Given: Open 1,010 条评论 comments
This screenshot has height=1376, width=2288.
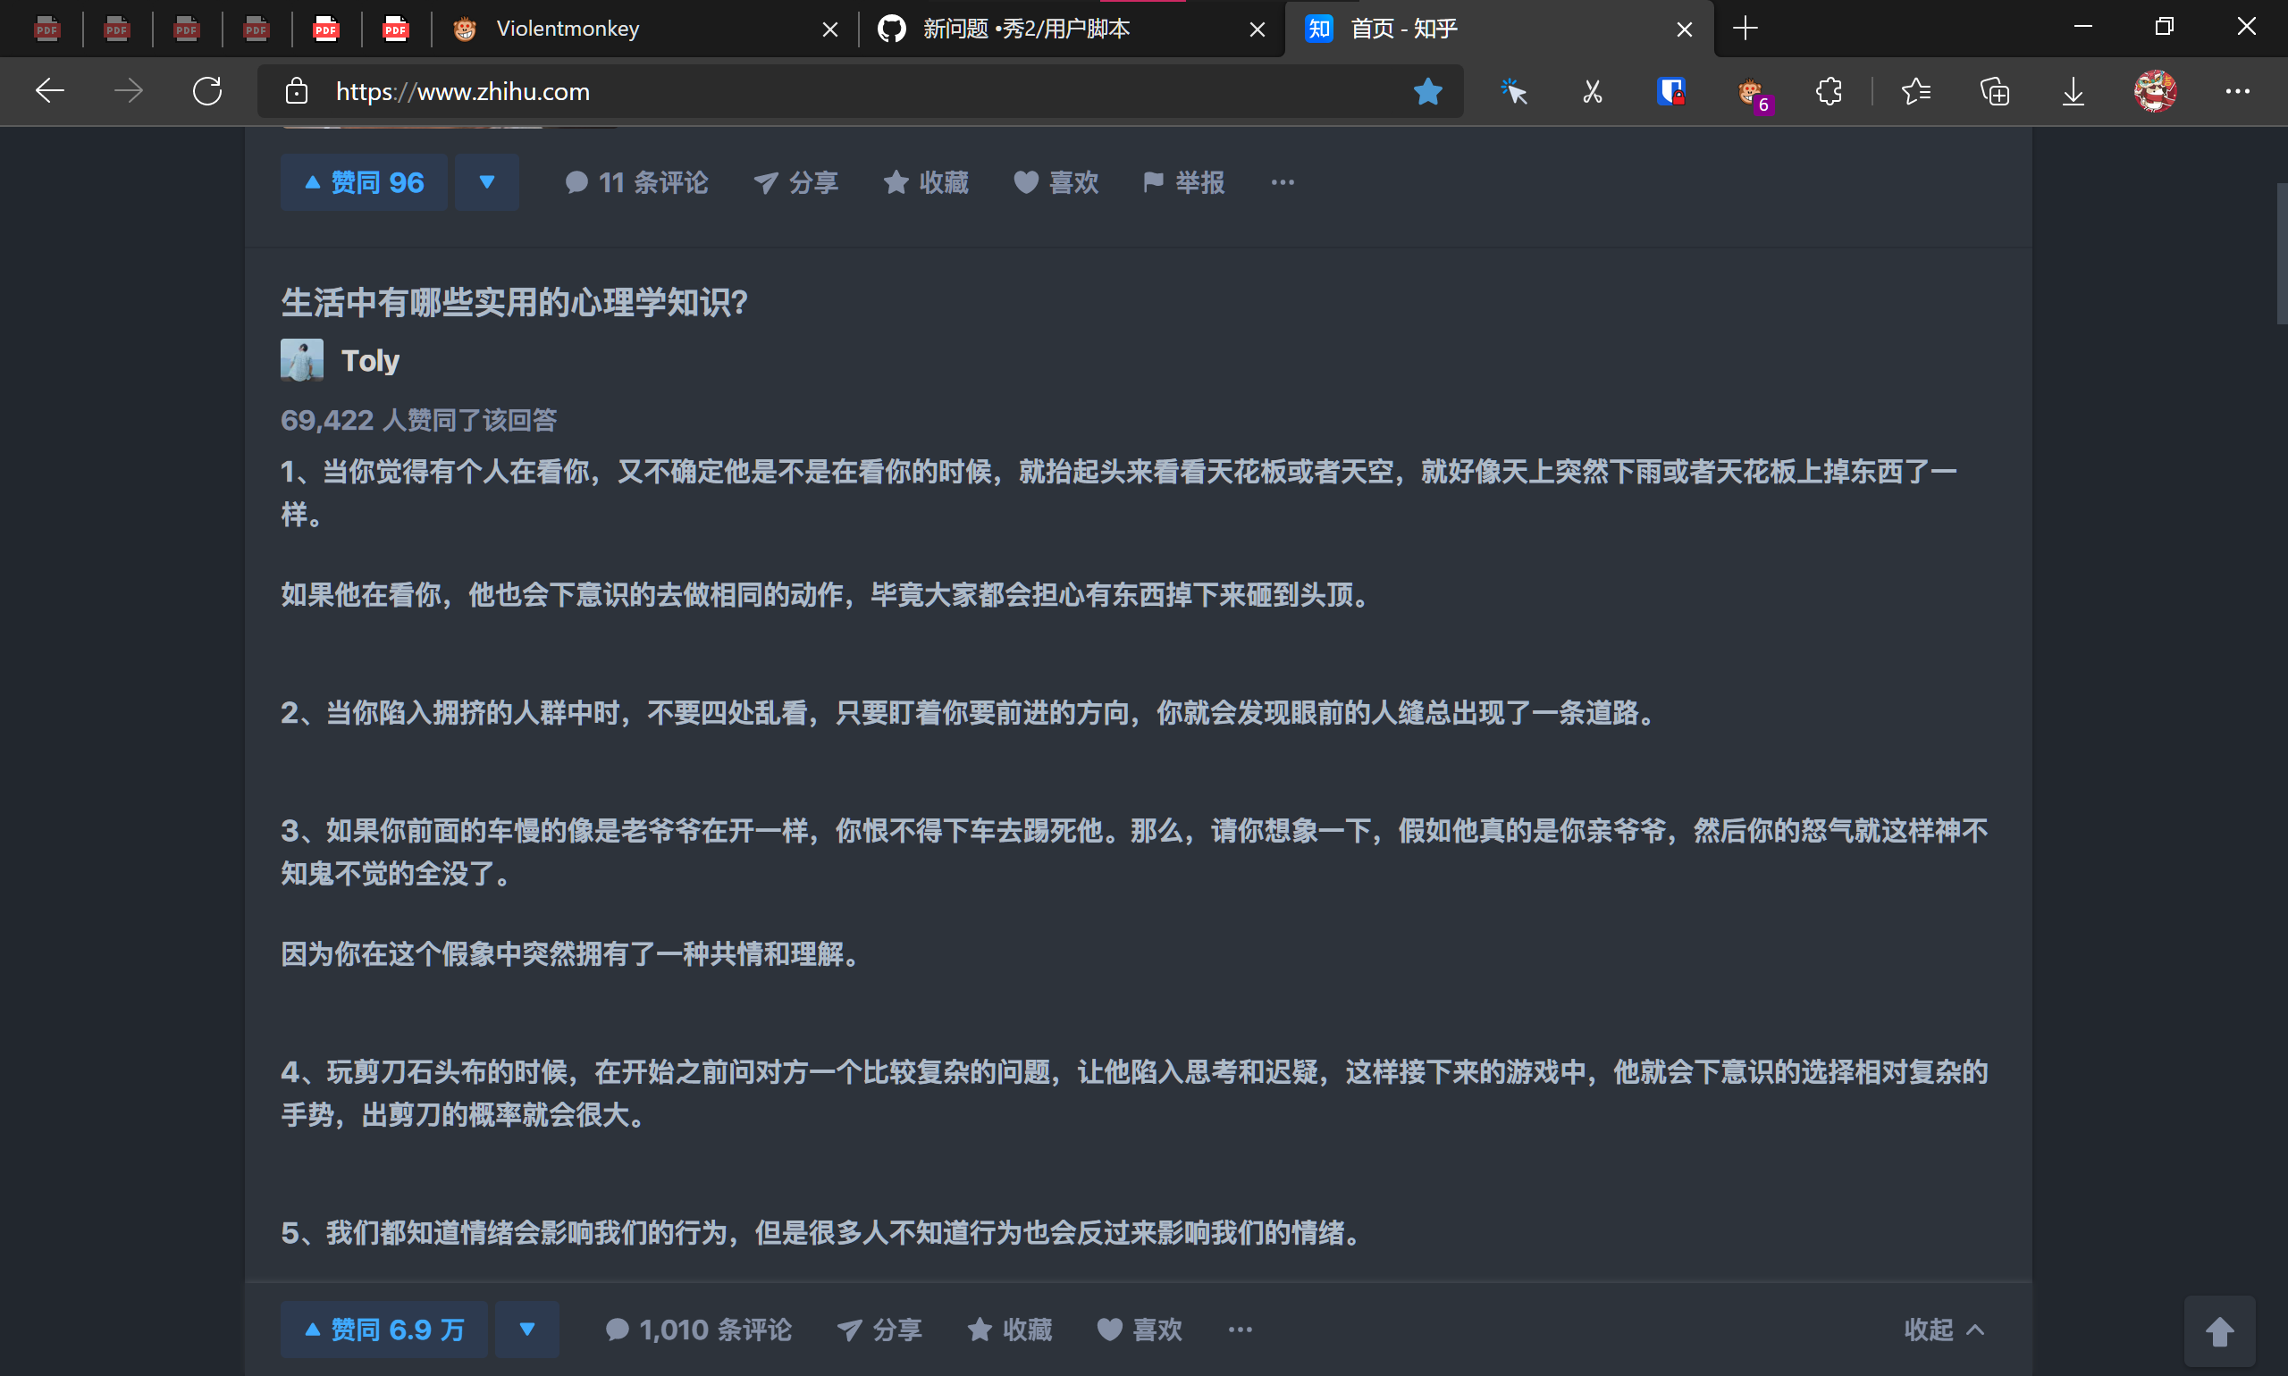Looking at the screenshot, I should [698, 1329].
